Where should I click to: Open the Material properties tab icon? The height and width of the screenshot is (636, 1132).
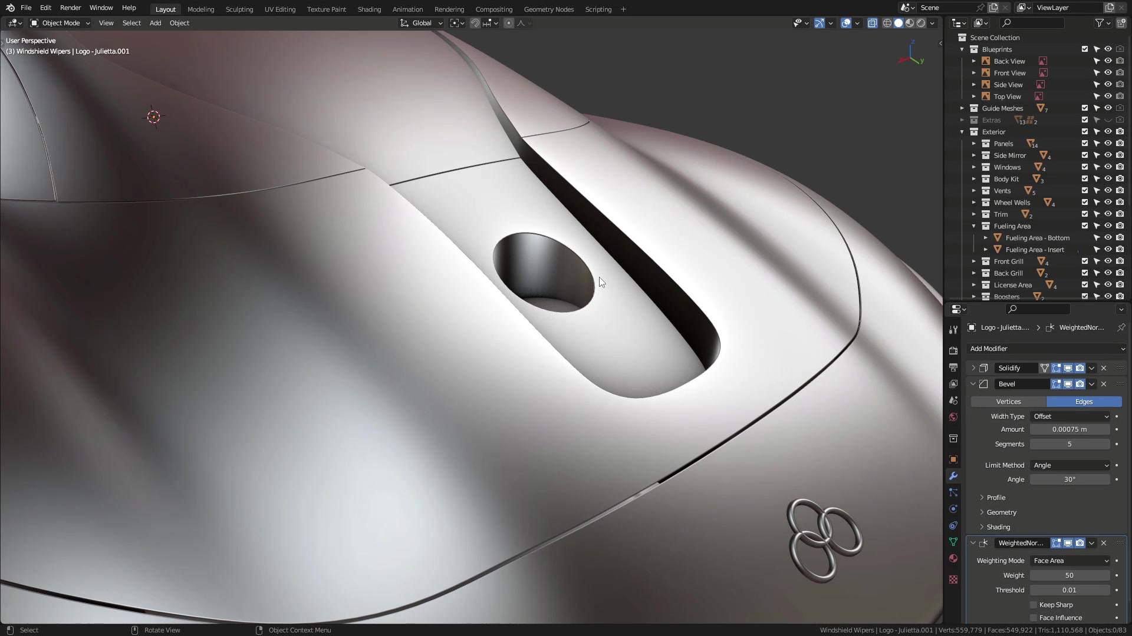(x=953, y=558)
